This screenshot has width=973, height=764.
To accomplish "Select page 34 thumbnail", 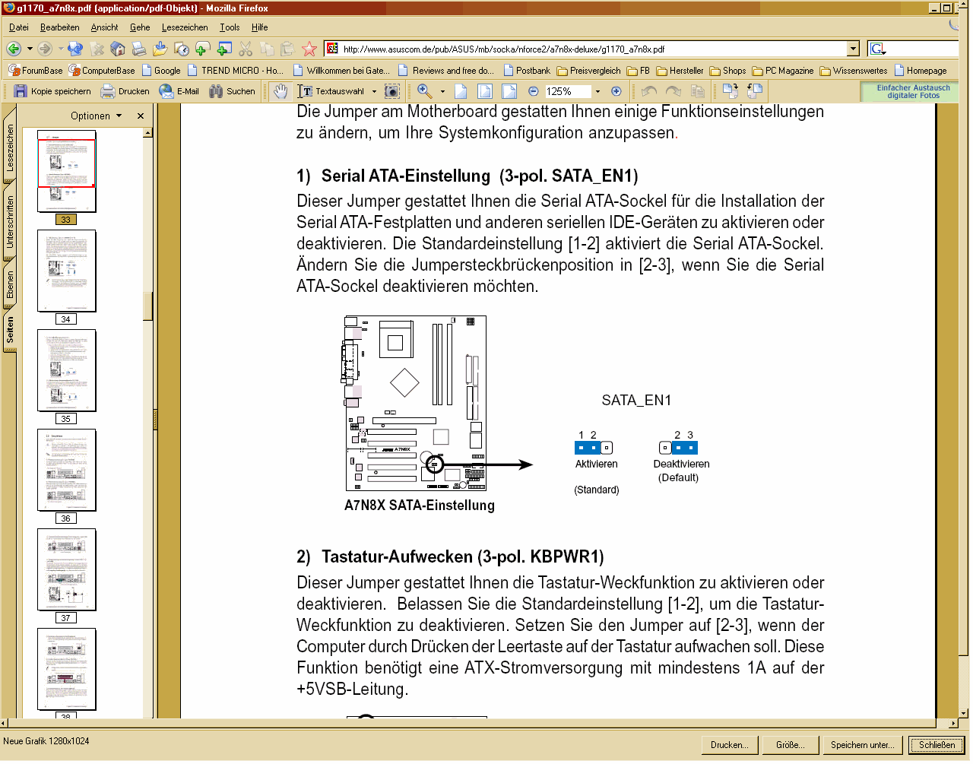I will (x=67, y=271).
